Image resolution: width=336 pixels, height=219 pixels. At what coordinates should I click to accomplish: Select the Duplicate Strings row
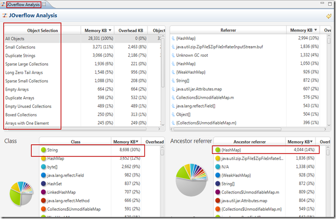click(x=82, y=55)
